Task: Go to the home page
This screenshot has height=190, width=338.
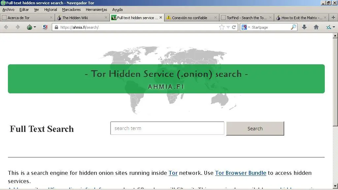Action: click(316, 27)
